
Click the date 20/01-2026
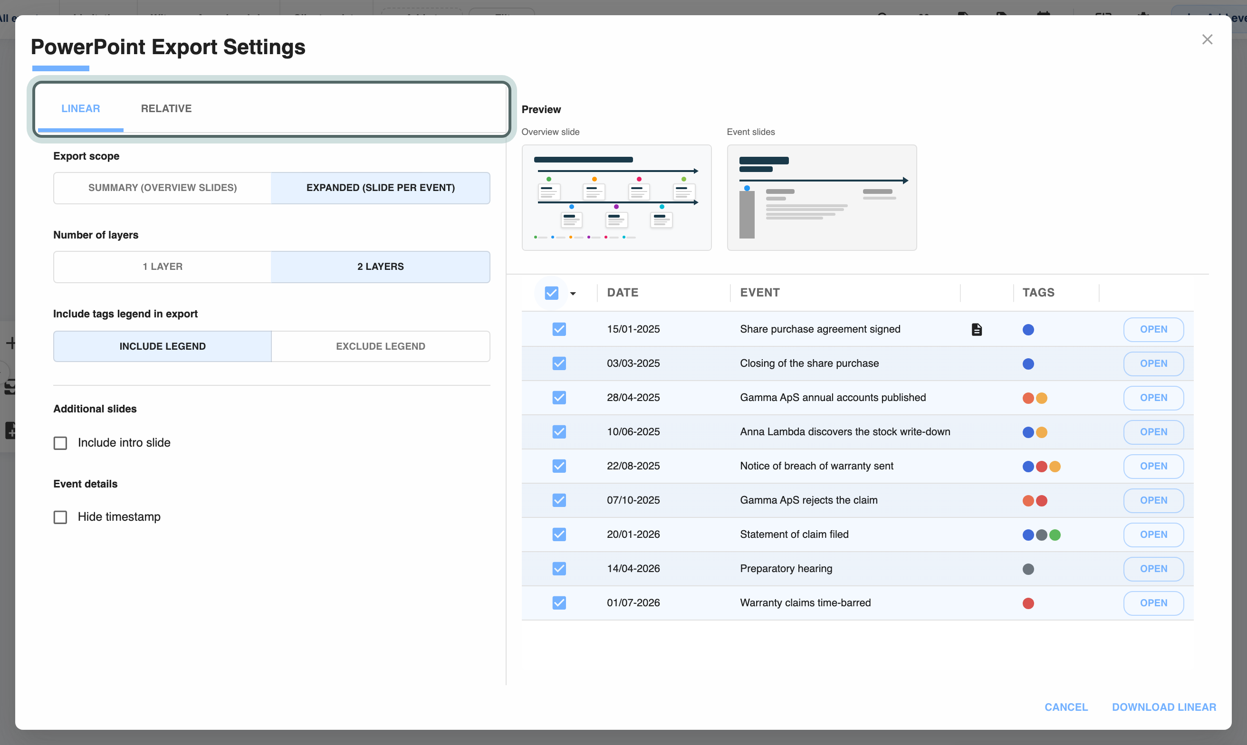coord(633,534)
